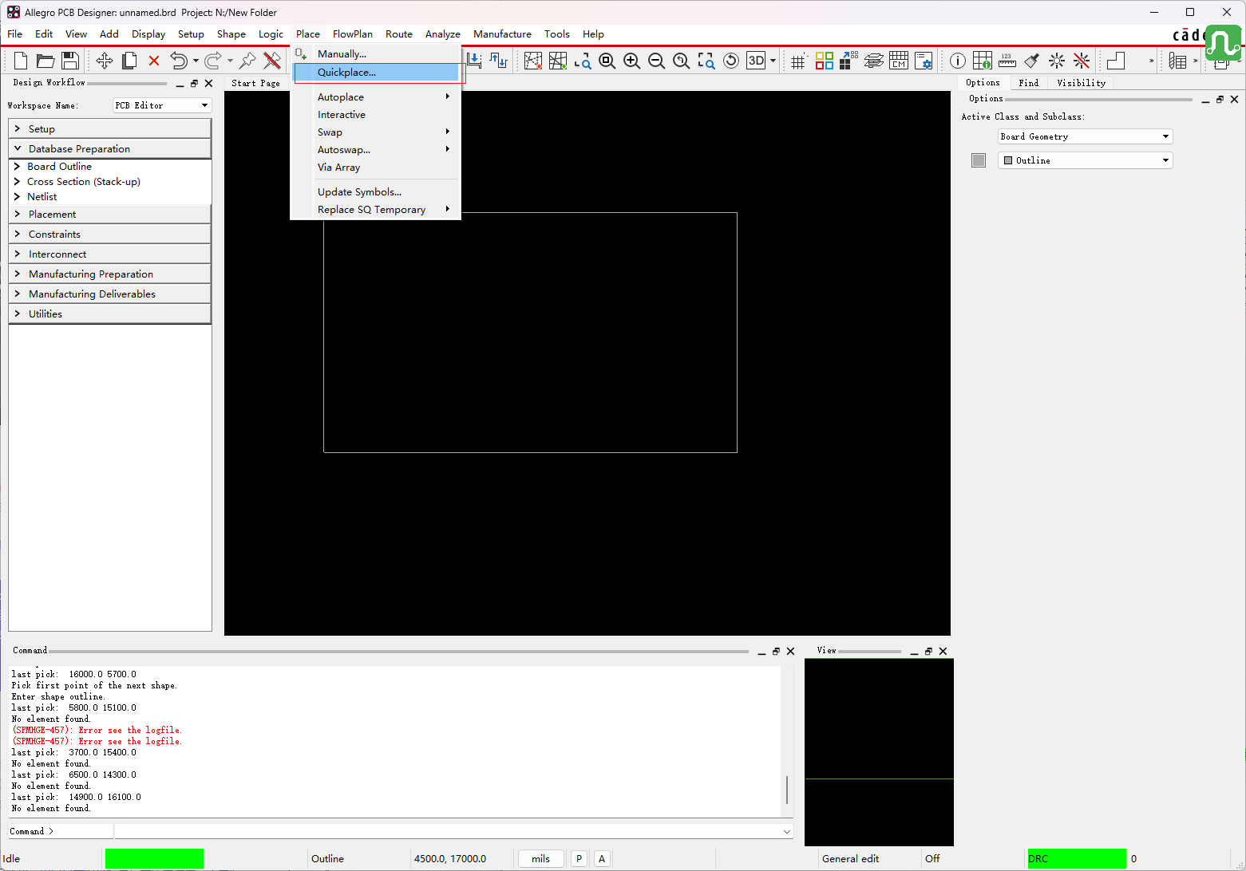The image size is (1246, 871).
Task: Open the cross section layers icon
Action: [x=874, y=61]
